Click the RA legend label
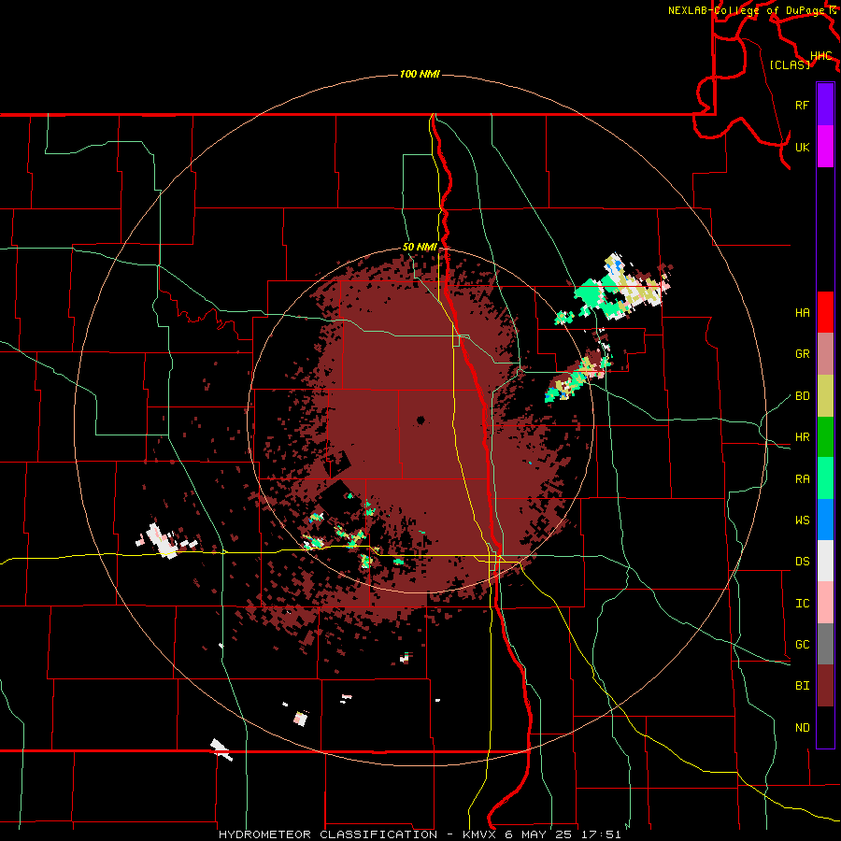 point(802,479)
